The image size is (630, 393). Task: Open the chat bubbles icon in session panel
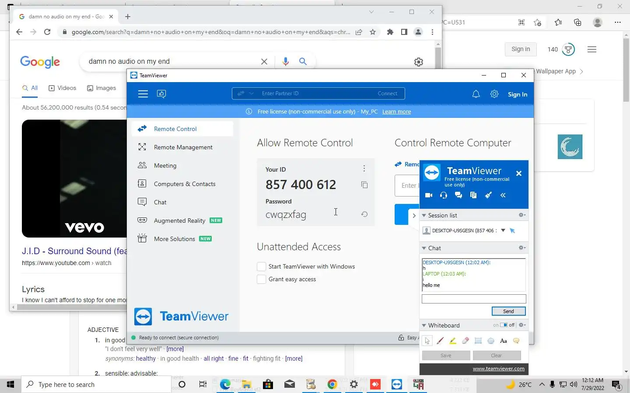[458, 195]
